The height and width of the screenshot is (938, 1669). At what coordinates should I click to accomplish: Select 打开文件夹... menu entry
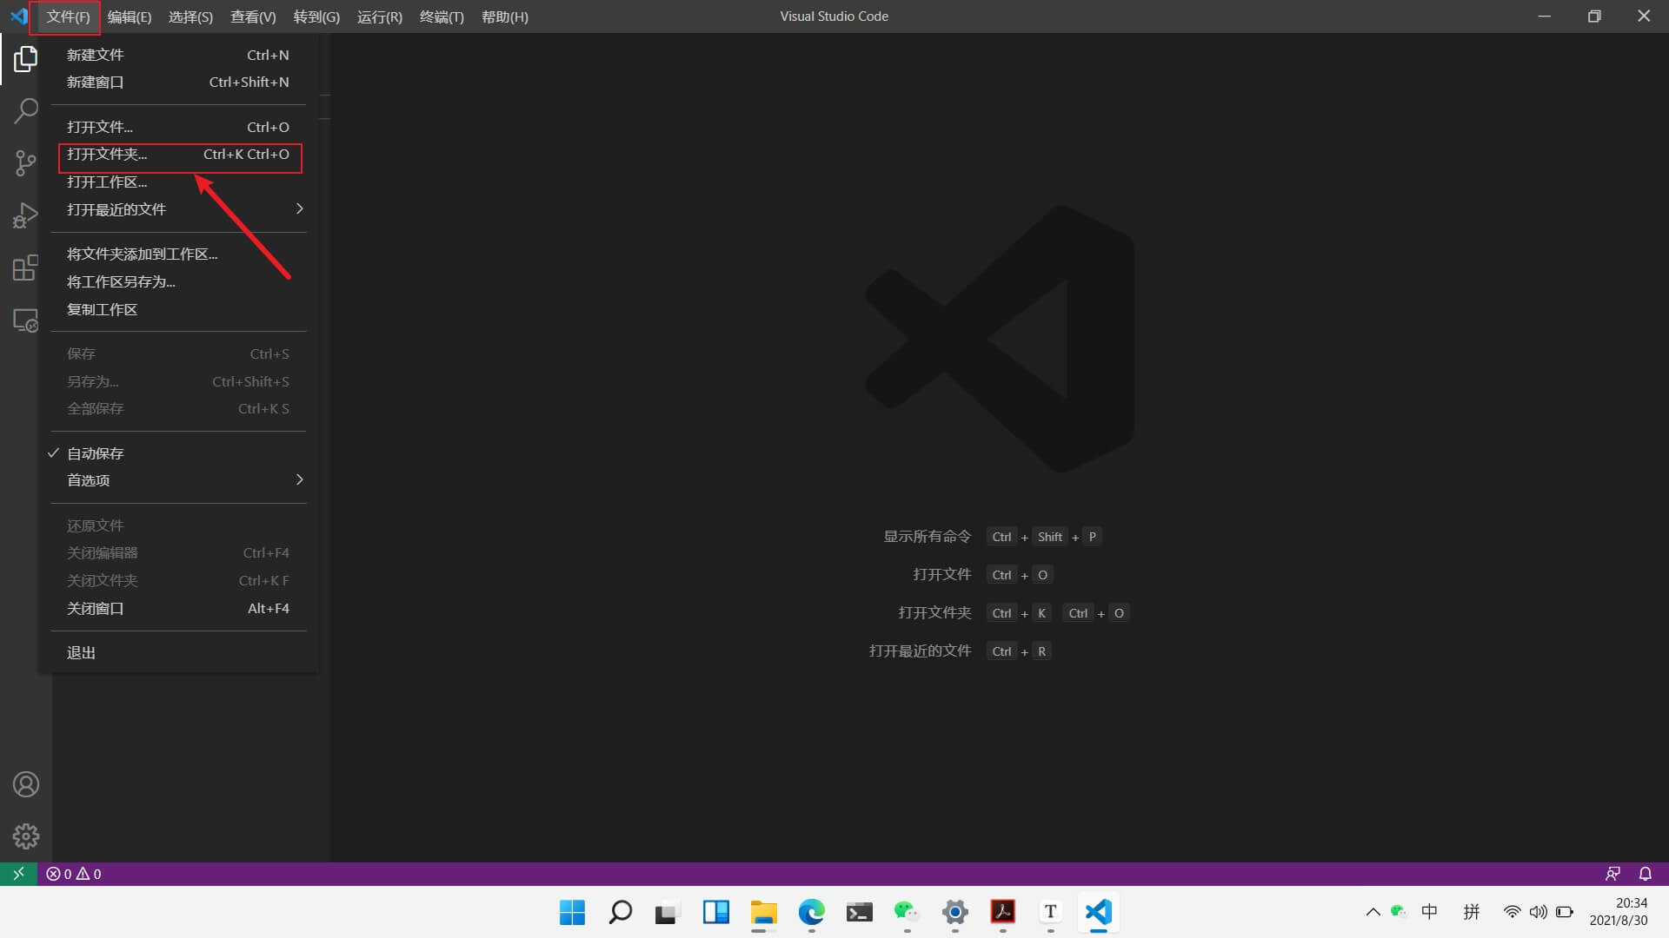[178, 155]
